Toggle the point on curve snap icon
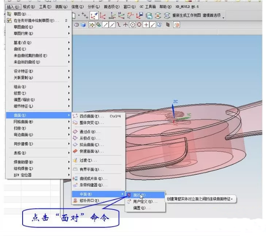This screenshot has width=266, height=236. coord(153,25)
